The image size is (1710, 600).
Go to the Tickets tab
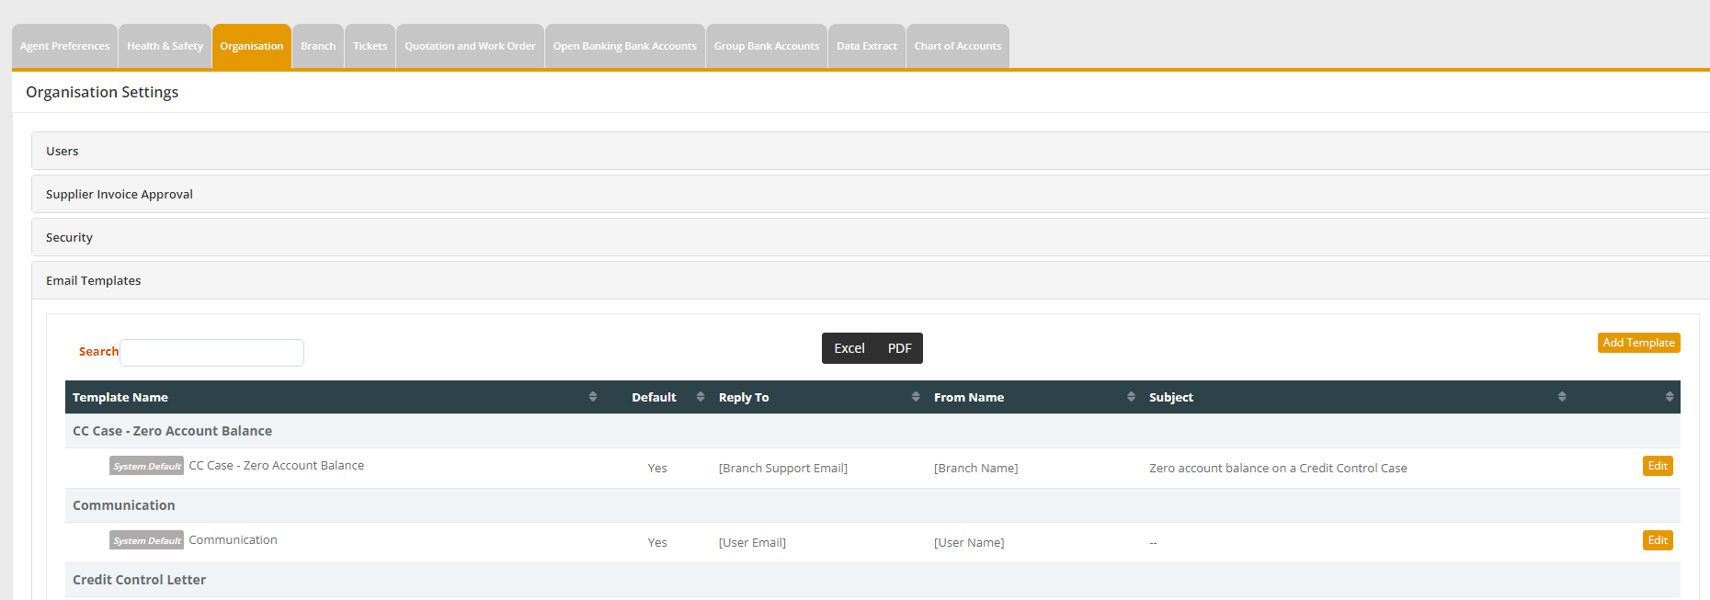coord(370,46)
